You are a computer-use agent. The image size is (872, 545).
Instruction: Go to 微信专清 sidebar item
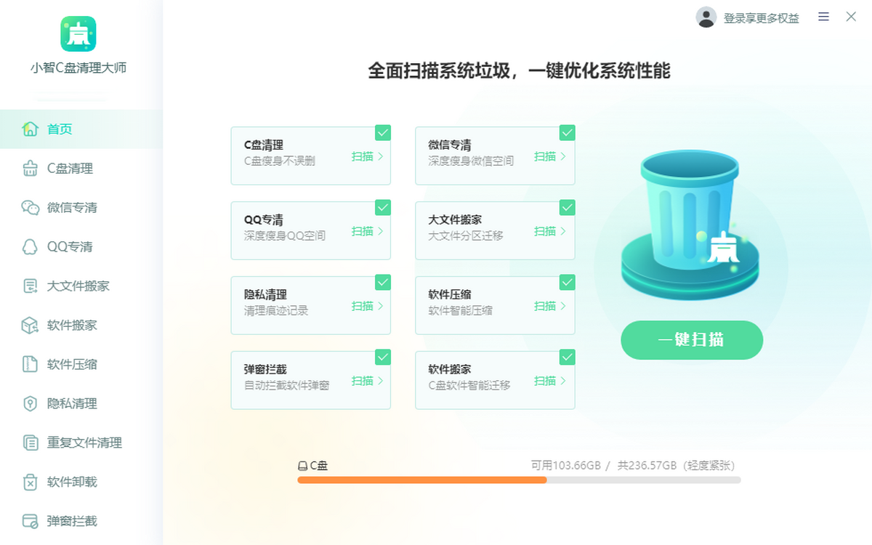pyautogui.click(x=81, y=208)
